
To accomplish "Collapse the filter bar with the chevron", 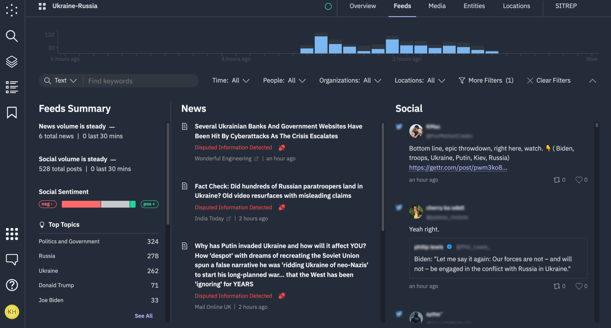I will pos(593,80).
